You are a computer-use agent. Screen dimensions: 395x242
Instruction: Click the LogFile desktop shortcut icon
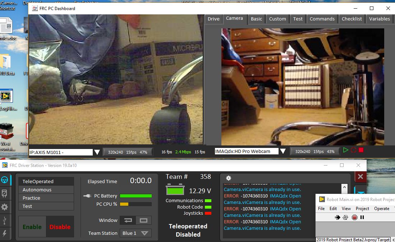(6, 96)
